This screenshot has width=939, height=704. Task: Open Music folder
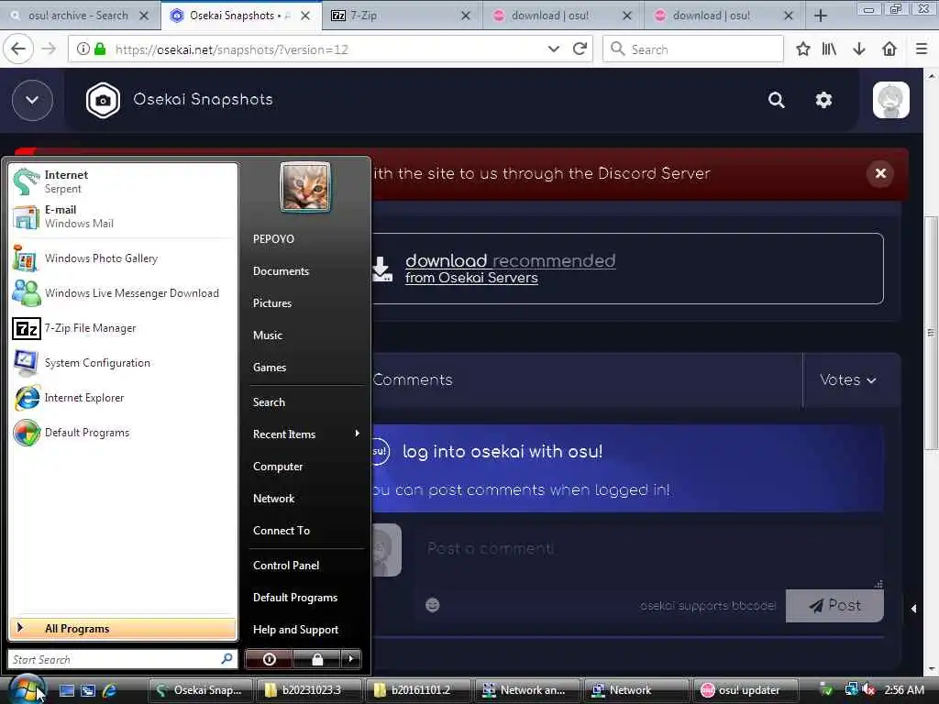305,335
